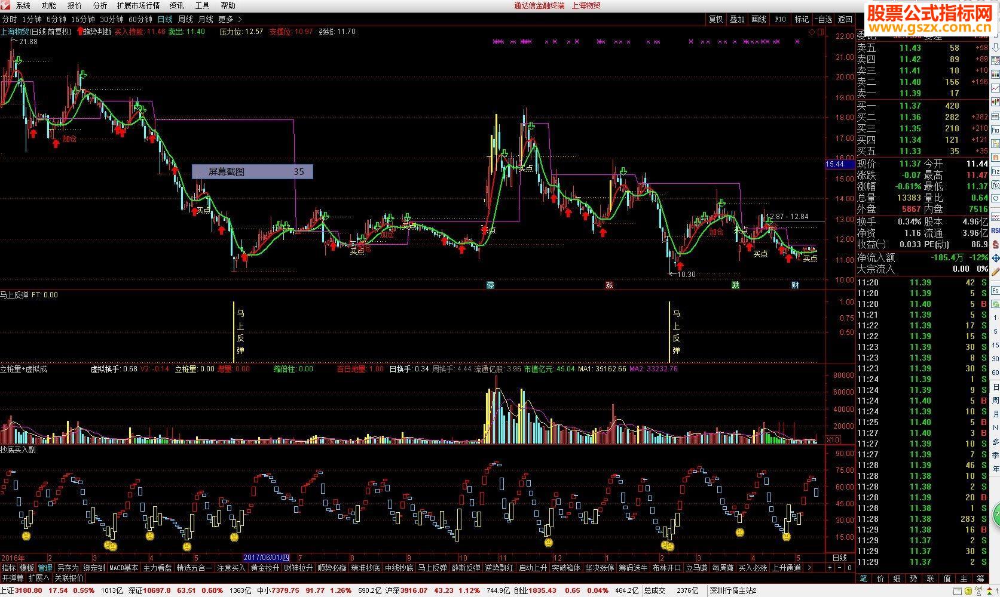Click the 叠加 overlay button
This screenshot has width=1000, height=597.
737,19
